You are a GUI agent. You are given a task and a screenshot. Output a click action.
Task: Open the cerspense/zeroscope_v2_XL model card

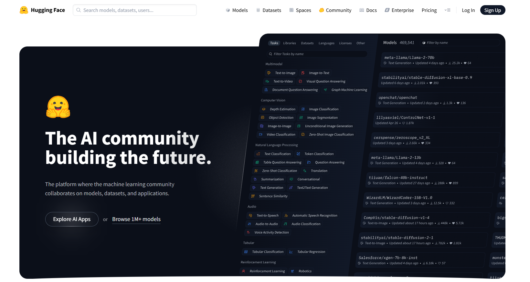click(x=435, y=140)
